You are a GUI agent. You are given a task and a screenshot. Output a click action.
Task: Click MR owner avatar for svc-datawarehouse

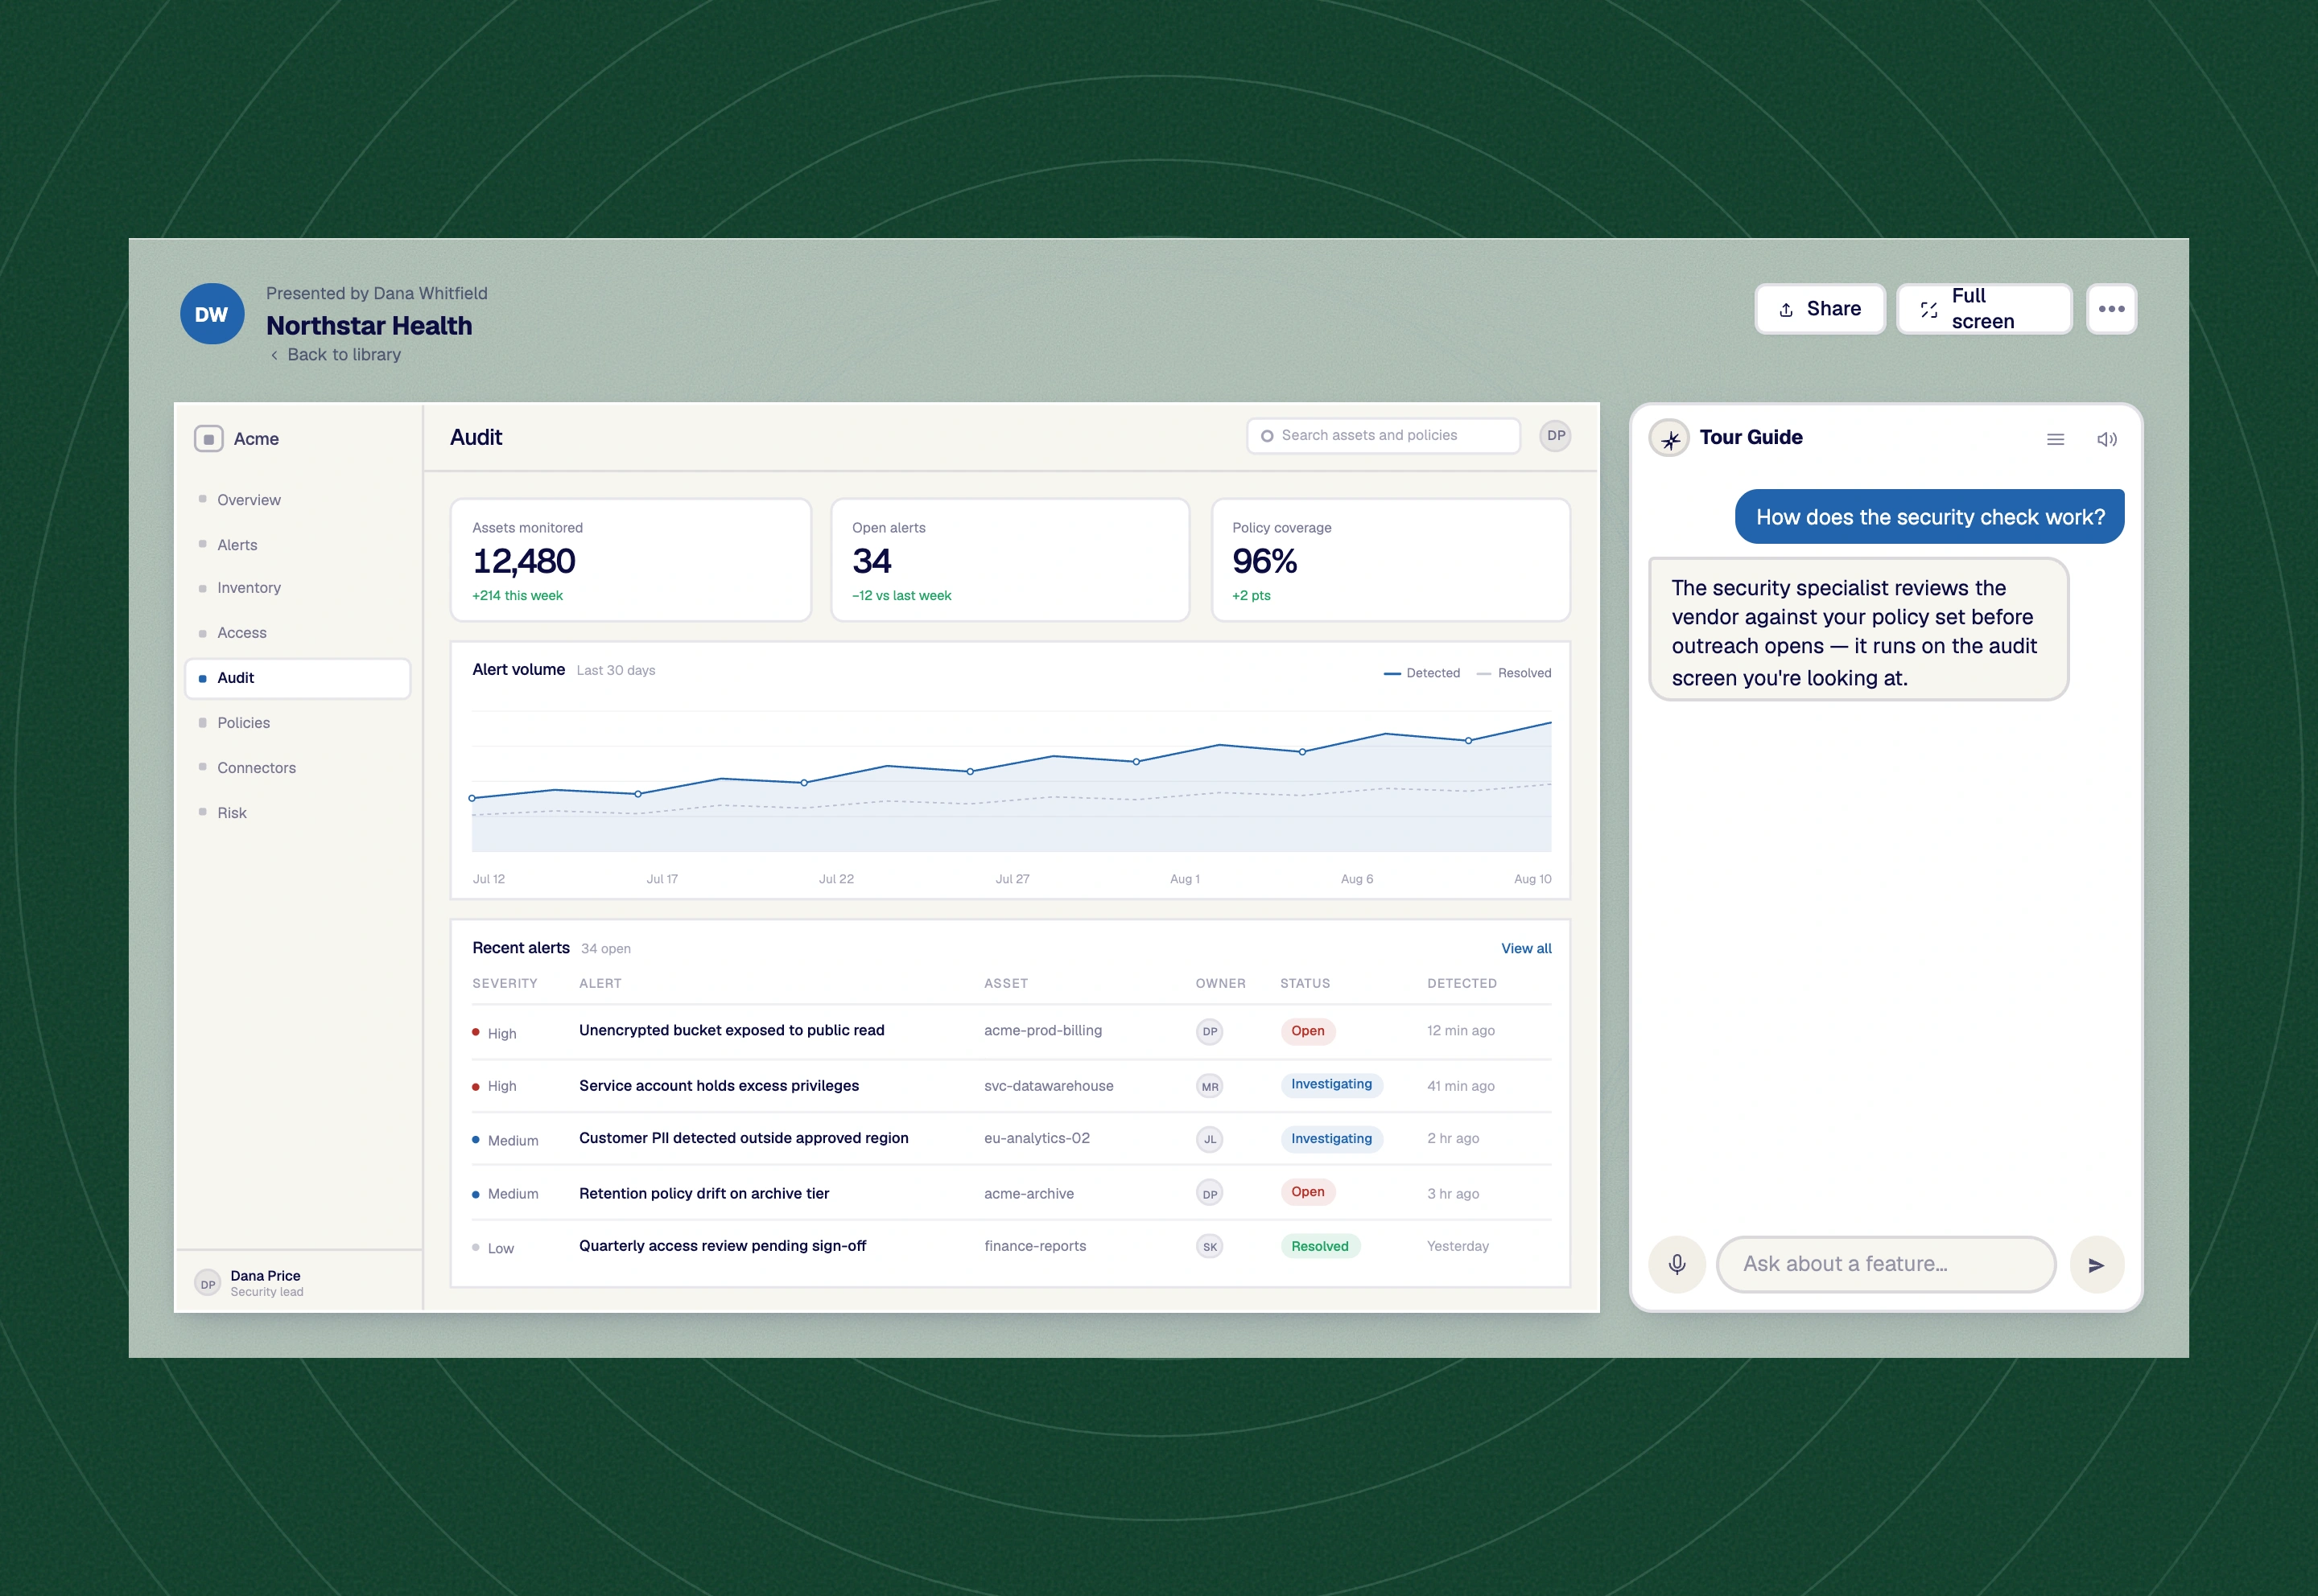[x=1210, y=1086]
